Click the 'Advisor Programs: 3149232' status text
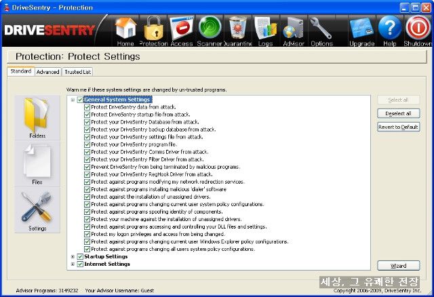 (47, 290)
